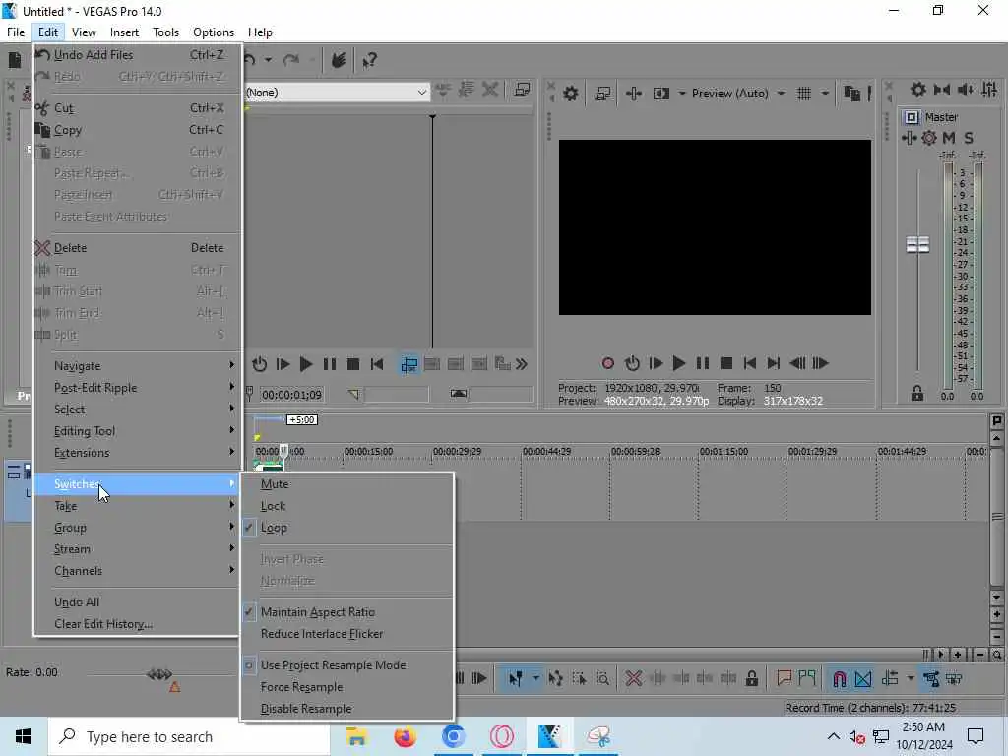Toggle the preview grid overlay icon
1008x756 pixels.
click(803, 94)
